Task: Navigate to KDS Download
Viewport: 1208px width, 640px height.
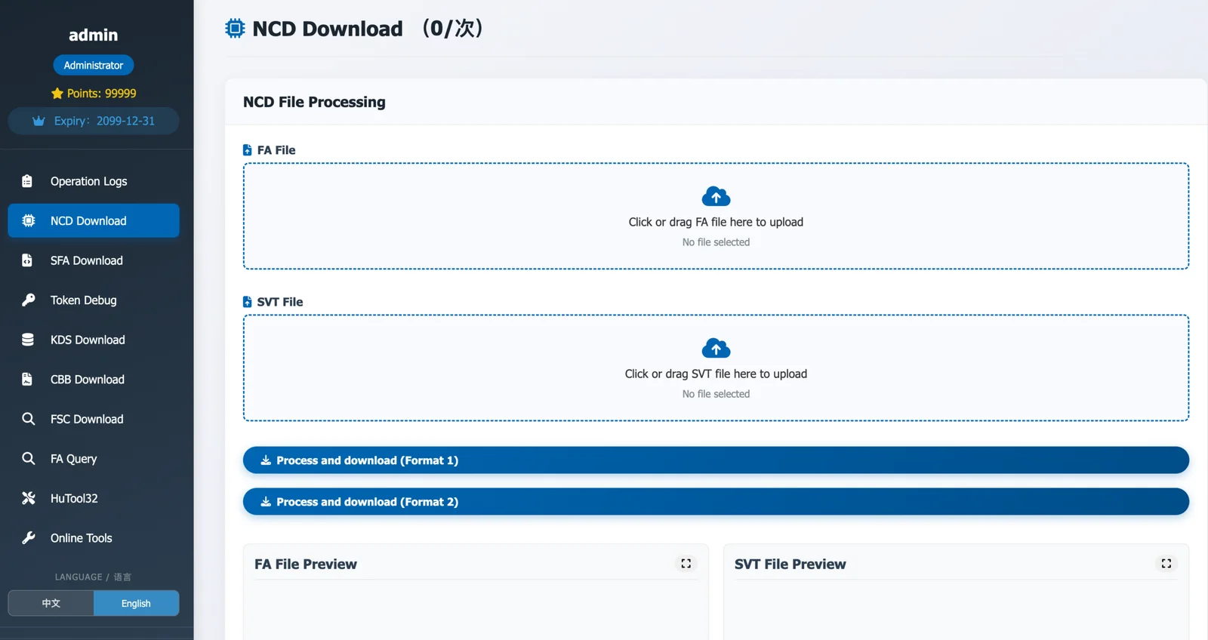Action: click(94, 340)
